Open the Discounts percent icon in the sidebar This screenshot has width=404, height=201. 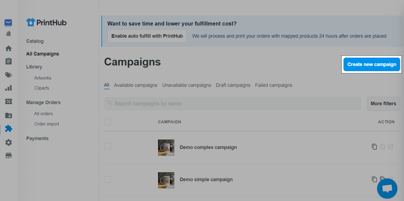(x=9, y=102)
